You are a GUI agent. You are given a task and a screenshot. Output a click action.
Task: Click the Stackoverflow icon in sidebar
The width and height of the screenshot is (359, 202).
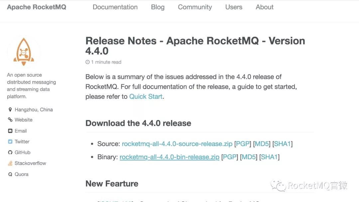click(x=10, y=163)
